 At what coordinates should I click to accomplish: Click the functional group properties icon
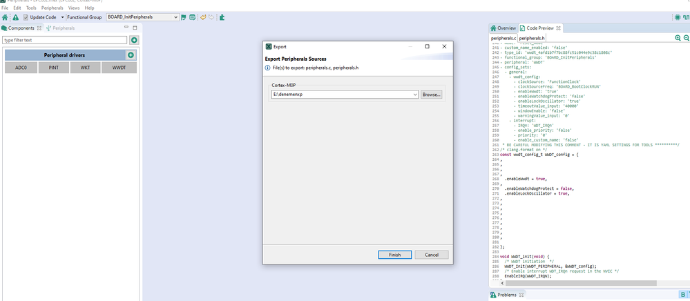(192, 17)
